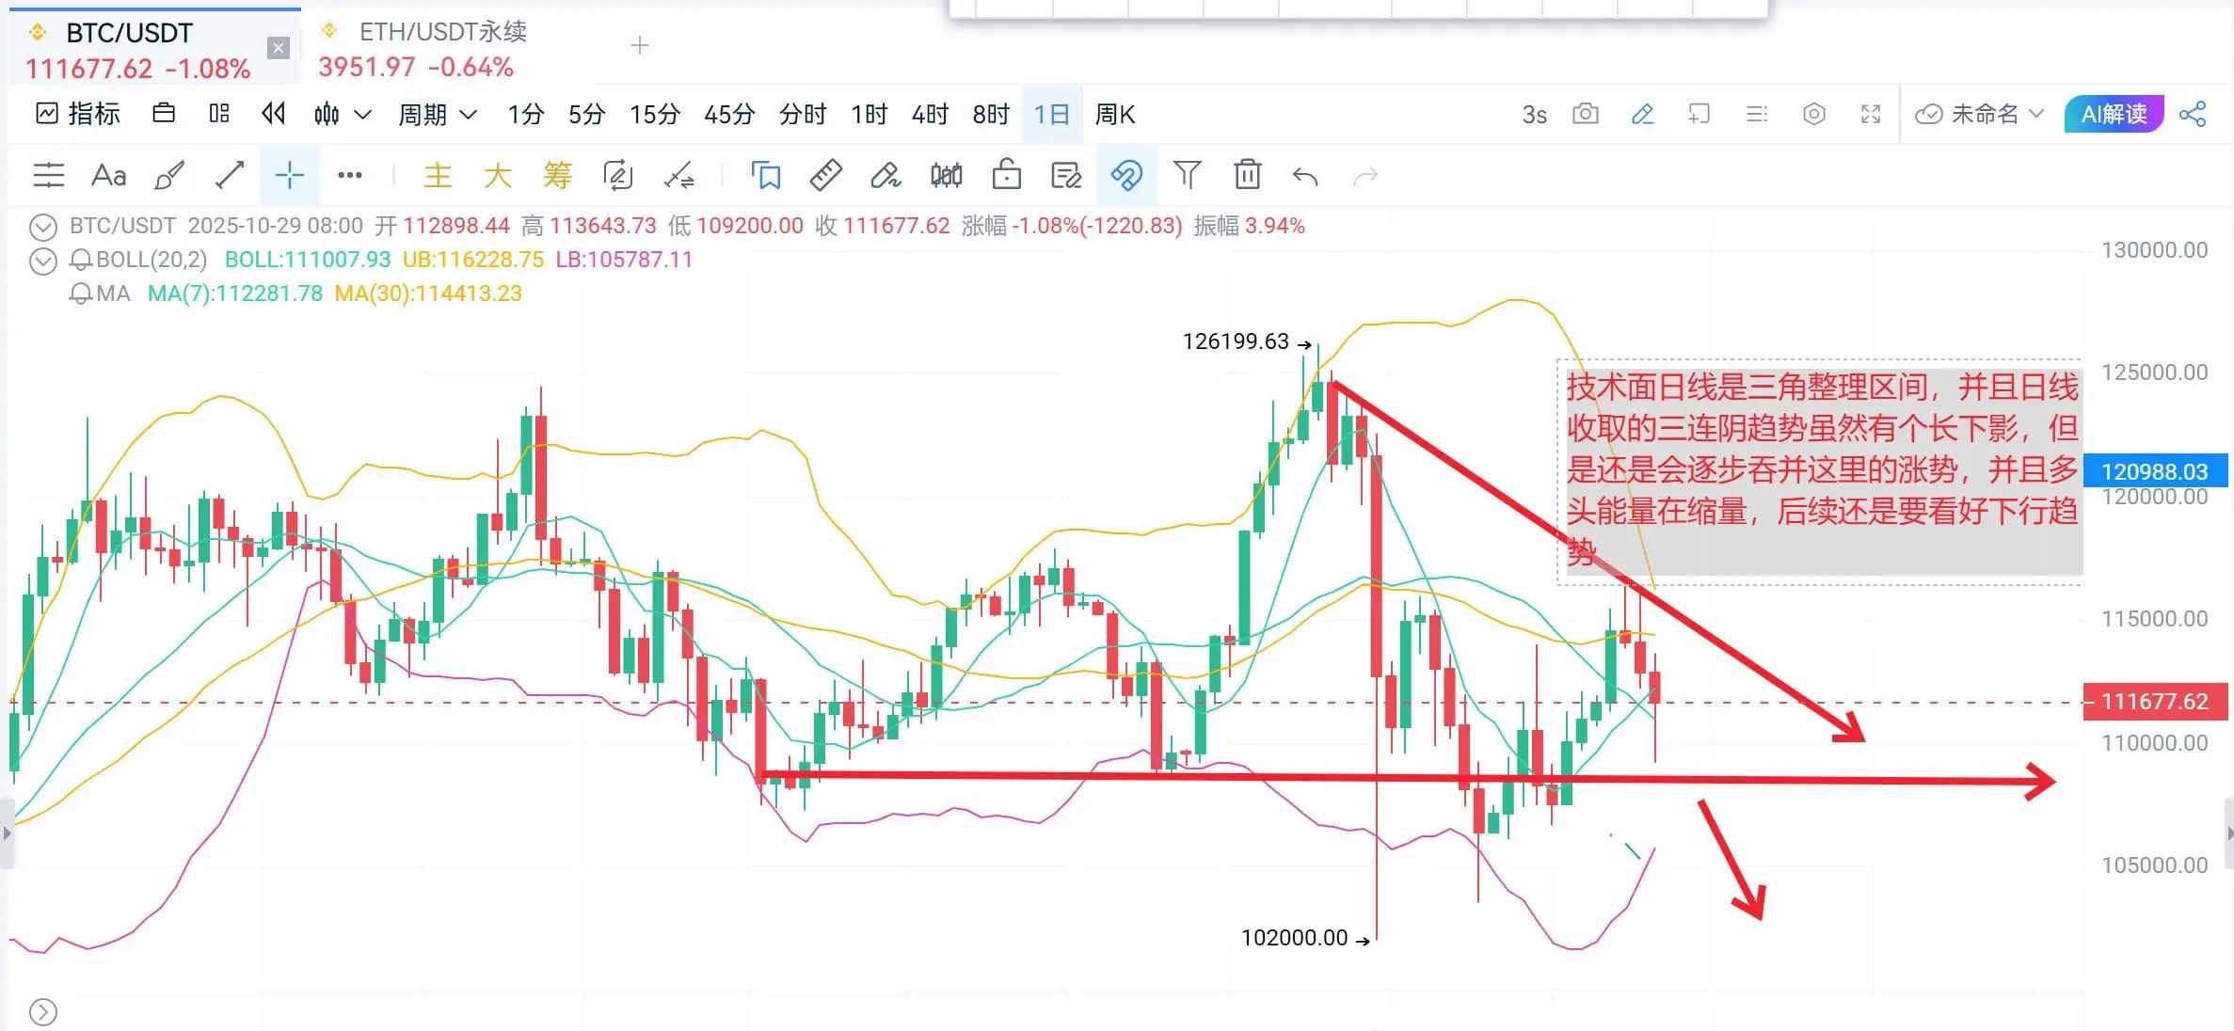
Task: Open the fullscreen expand icon
Action: point(1870,114)
